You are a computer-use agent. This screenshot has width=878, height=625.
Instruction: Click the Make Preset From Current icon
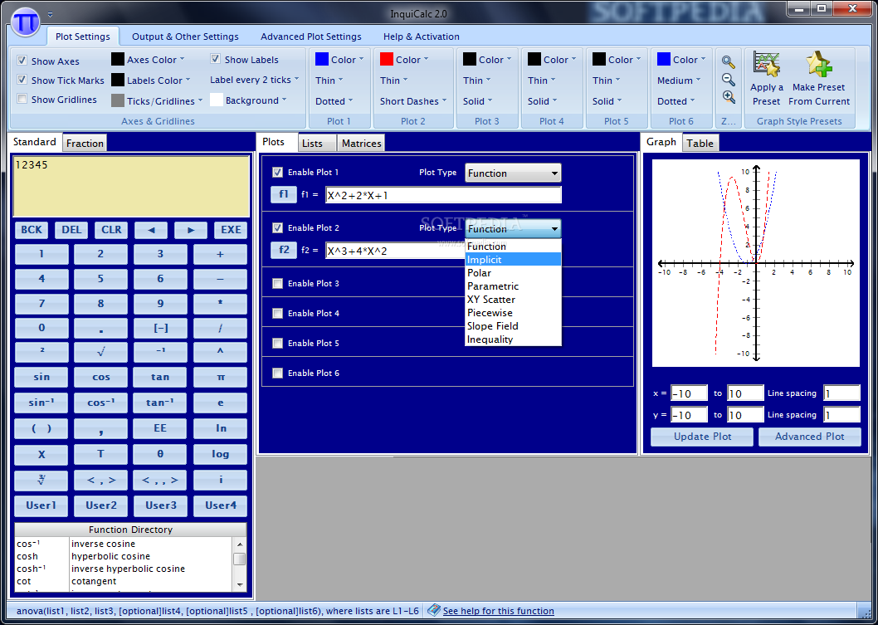tap(819, 65)
